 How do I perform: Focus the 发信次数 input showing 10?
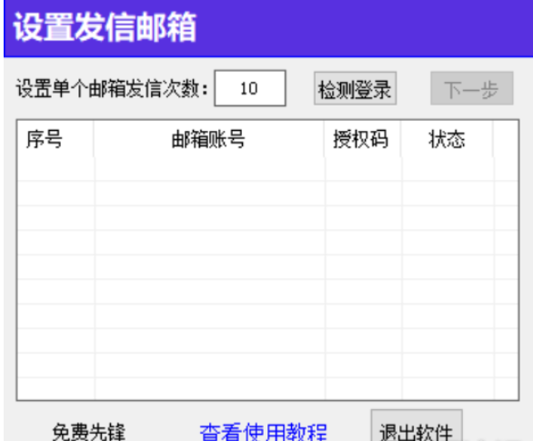click(x=250, y=88)
